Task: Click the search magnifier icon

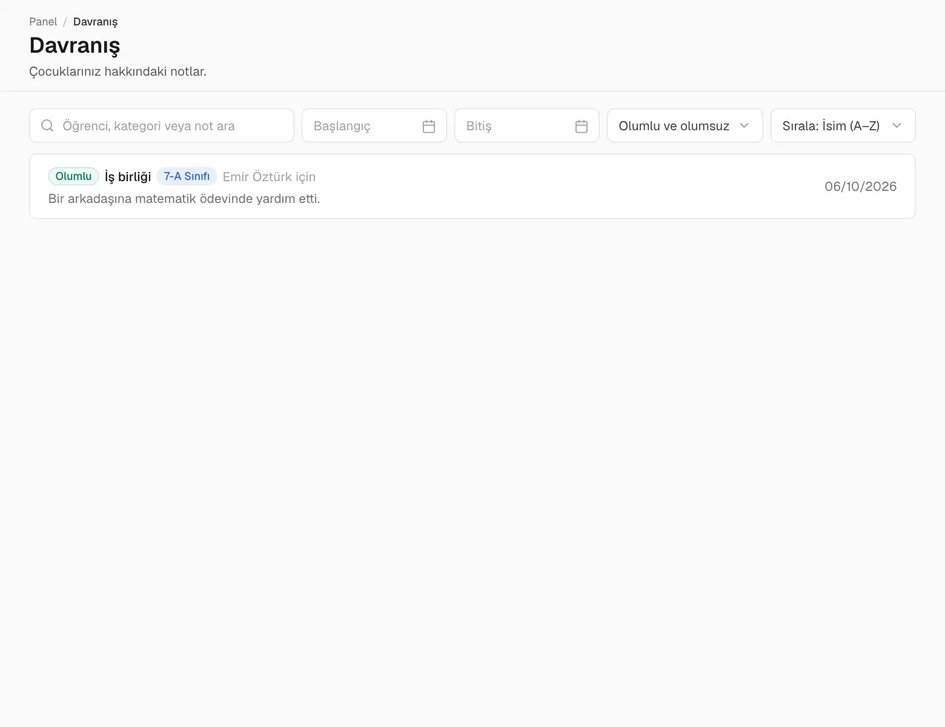Action: 47,125
